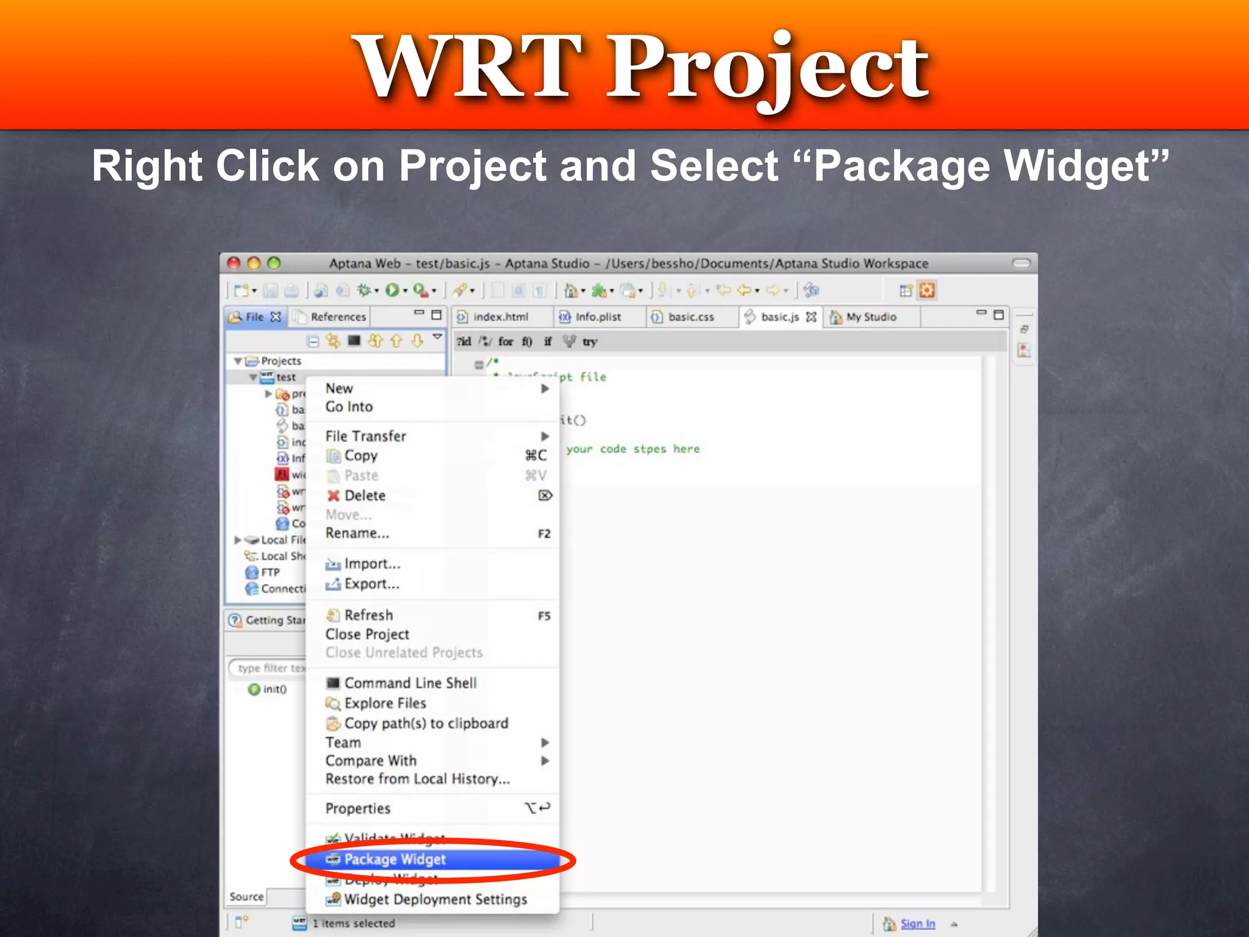Viewport: 1249px width, 937px height.
Task: Open the New file toolbar dropdown arrow
Action: 254,291
